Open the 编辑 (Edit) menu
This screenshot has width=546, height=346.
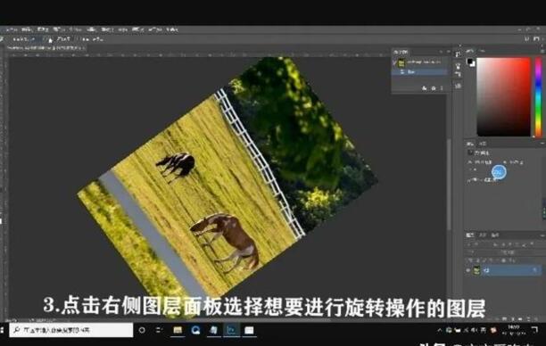click(27, 30)
